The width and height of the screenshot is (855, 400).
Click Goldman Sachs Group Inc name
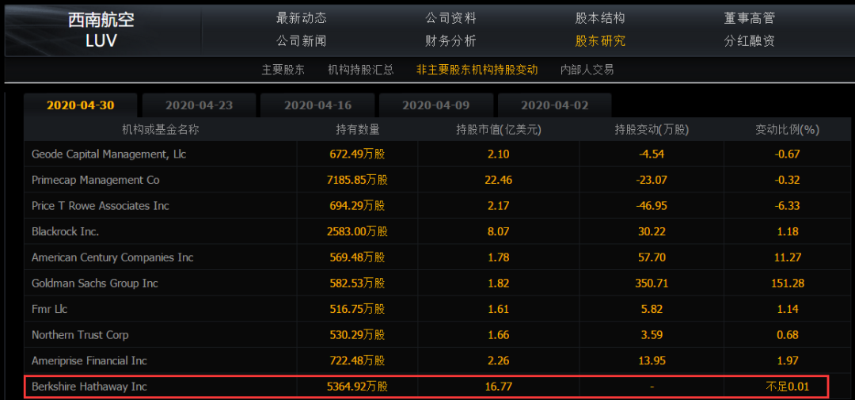click(x=95, y=284)
